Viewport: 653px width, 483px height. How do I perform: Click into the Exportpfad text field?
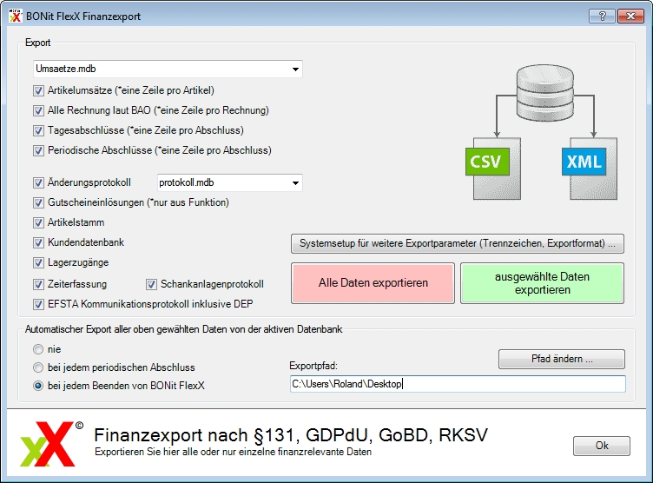coord(458,384)
